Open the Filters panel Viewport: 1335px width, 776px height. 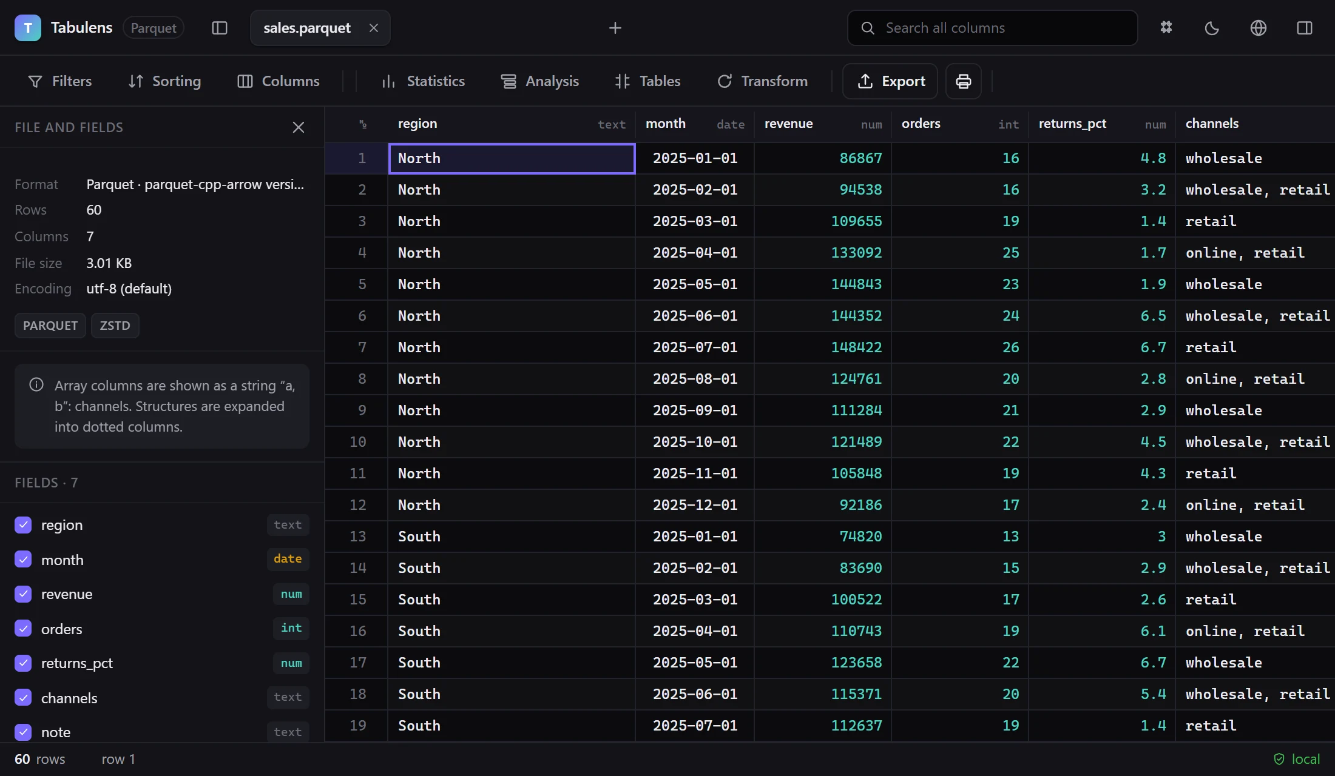(59, 81)
